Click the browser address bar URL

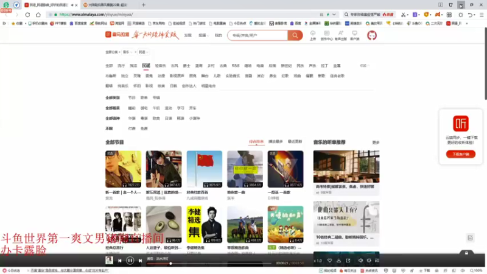coord(96,14)
